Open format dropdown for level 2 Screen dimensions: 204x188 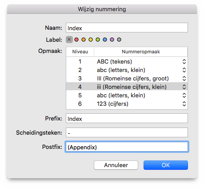point(184,70)
